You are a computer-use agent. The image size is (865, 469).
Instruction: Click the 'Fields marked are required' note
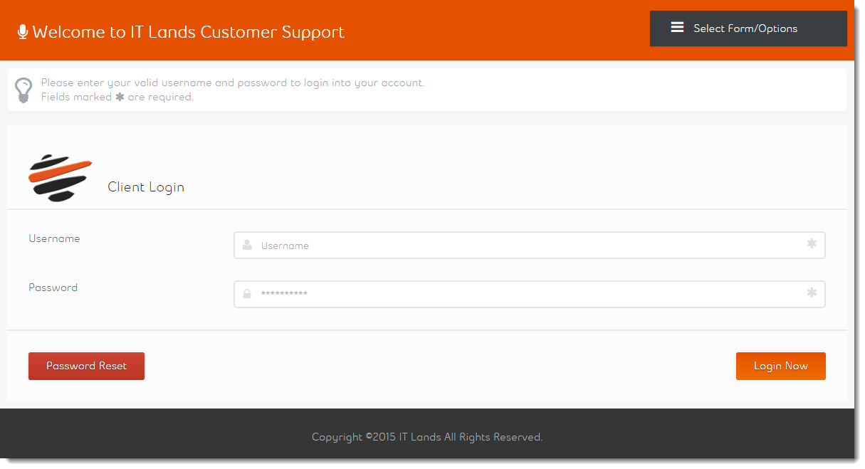pos(117,97)
